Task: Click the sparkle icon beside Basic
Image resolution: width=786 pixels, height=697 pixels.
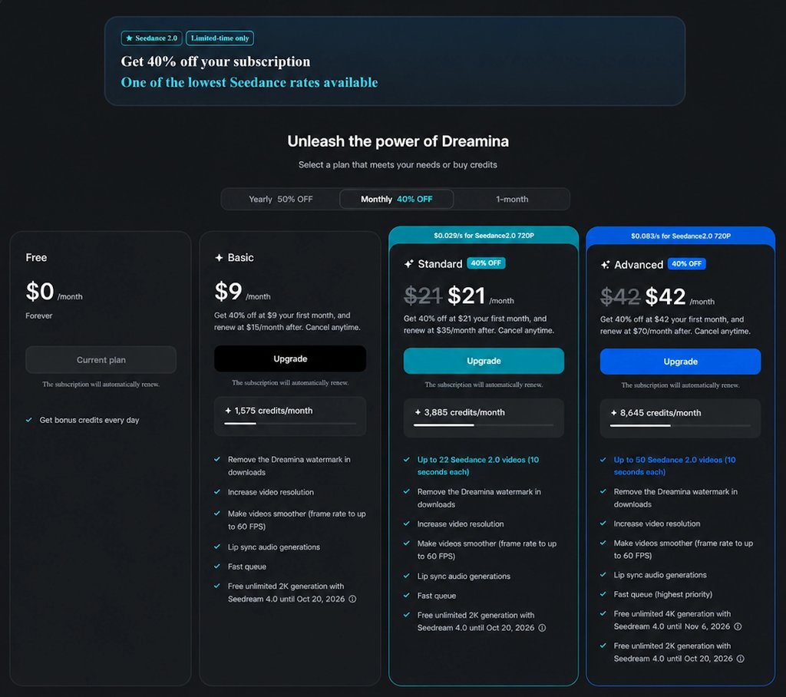Action: tap(219, 258)
